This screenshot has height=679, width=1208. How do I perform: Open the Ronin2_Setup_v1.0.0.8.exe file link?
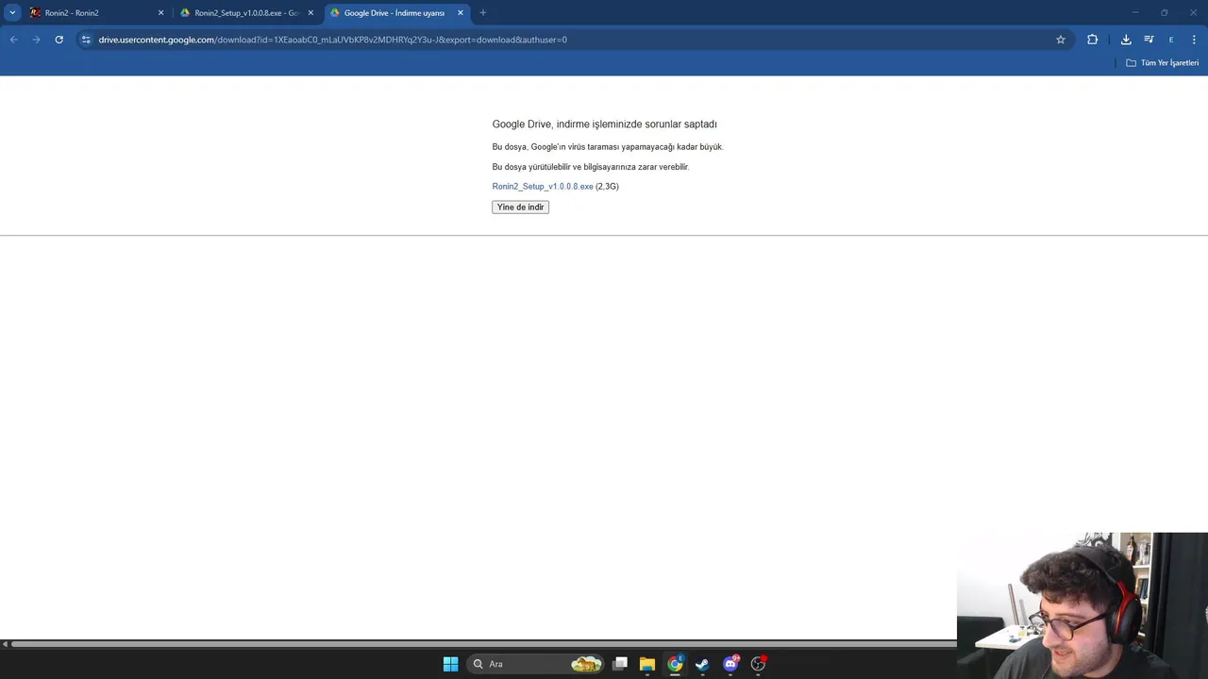[x=543, y=187]
